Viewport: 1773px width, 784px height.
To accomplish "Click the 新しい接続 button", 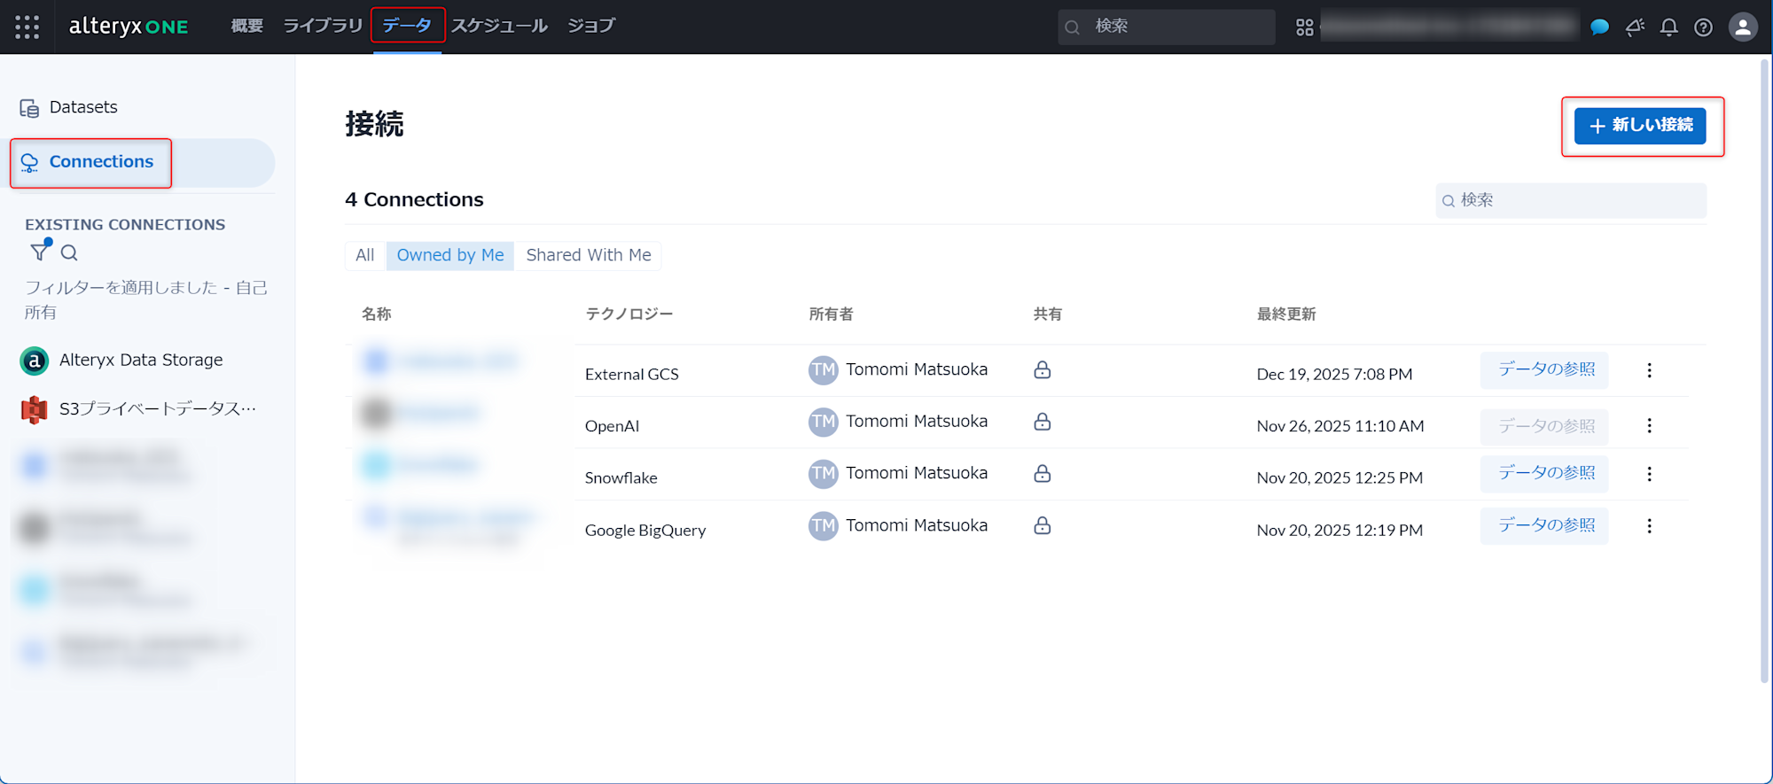I will (x=1640, y=126).
